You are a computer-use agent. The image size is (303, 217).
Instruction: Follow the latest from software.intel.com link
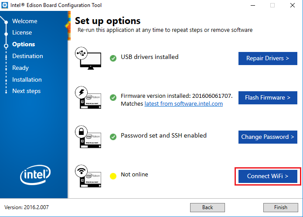[x=184, y=103]
